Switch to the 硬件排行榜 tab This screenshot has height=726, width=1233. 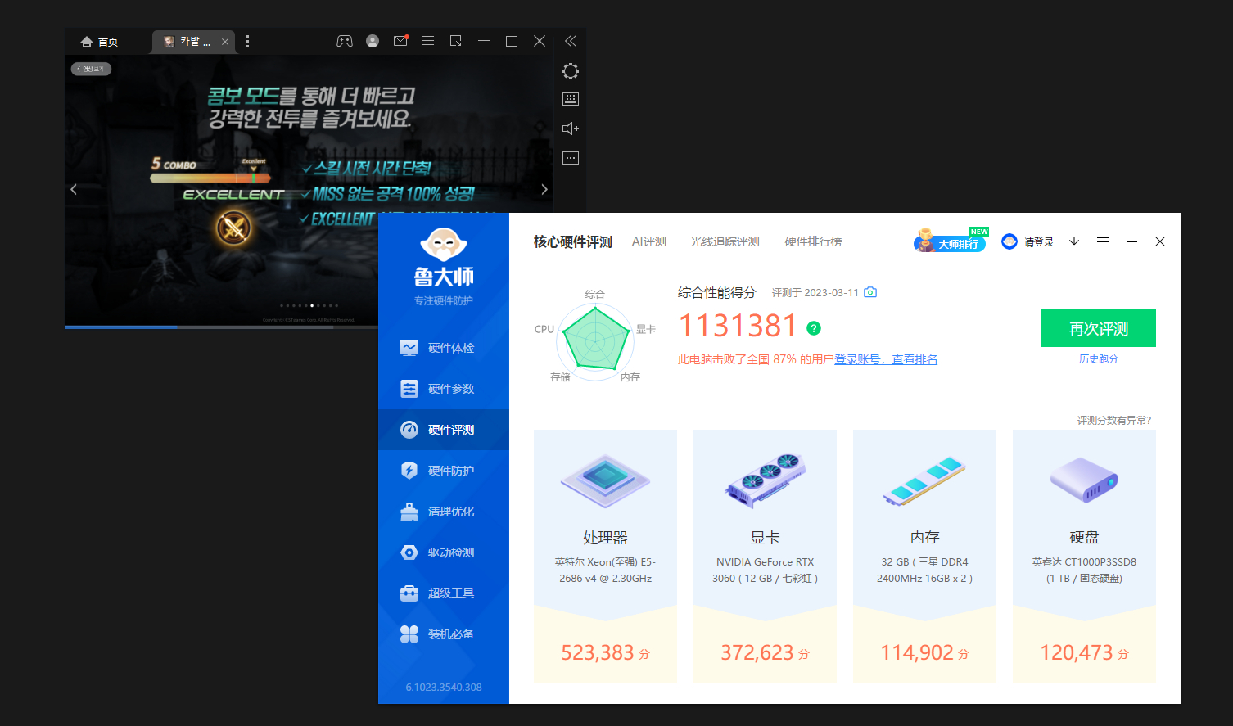[x=813, y=241]
